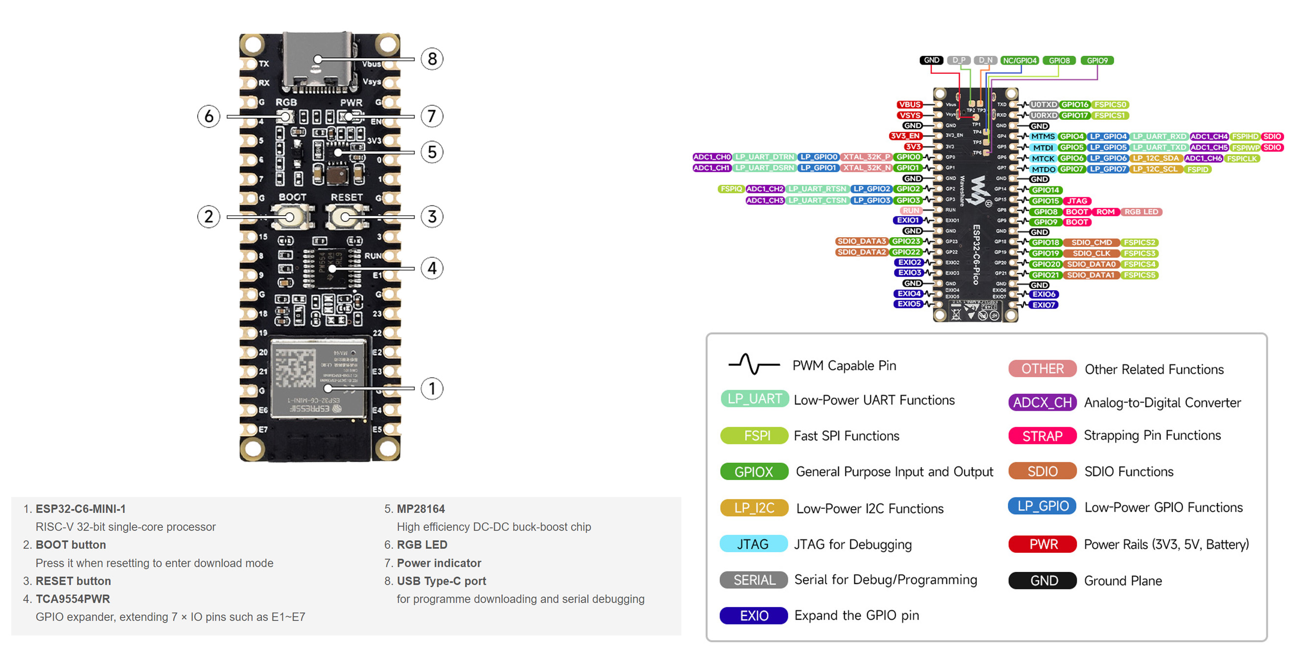Screen dimensions: 1305x656
Task: Click the "TCA9554PWR" list heading
Action: pos(73,599)
